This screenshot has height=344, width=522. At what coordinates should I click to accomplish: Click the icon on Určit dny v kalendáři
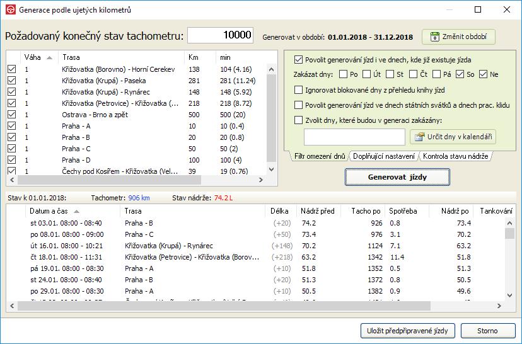click(419, 137)
